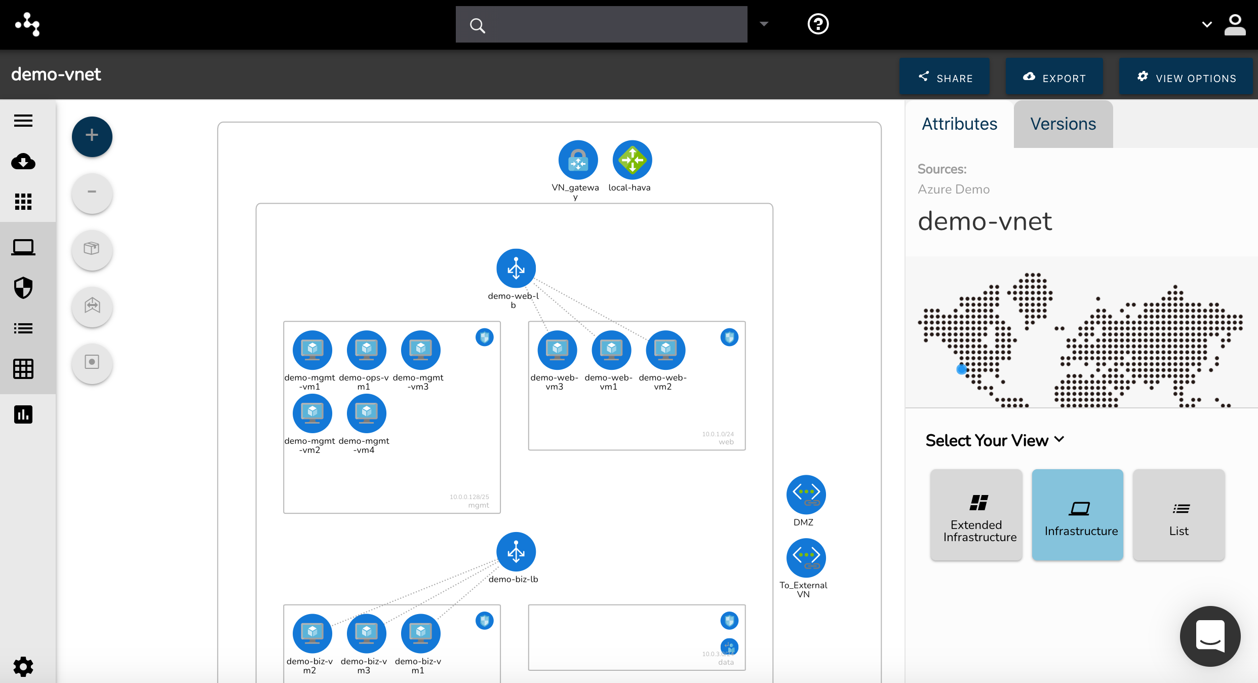Open the chat support widget
Viewport: 1258px width, 683px height.
point(1210,636)
